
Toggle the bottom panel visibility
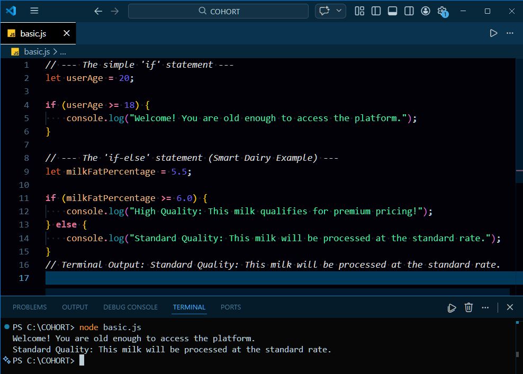(393, 11)
